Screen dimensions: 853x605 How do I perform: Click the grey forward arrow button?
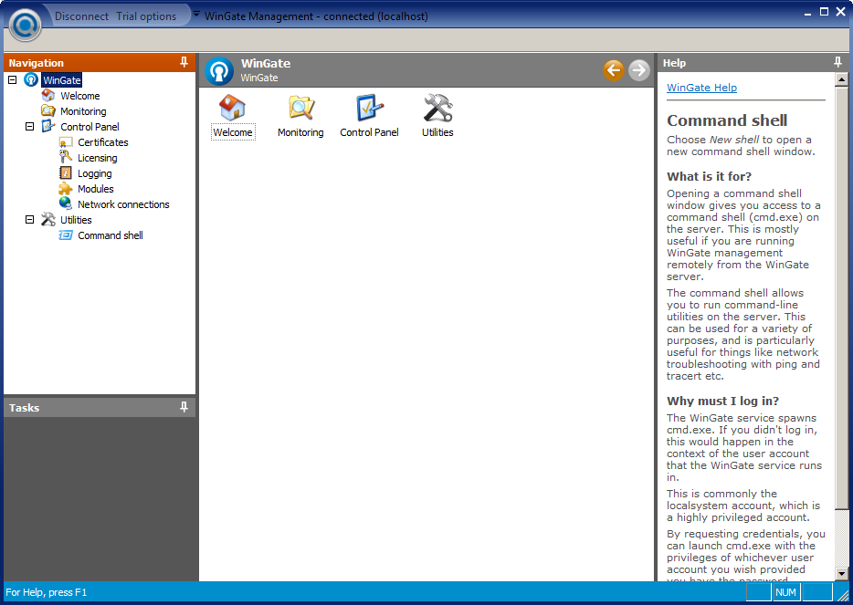tap(639, 70)
